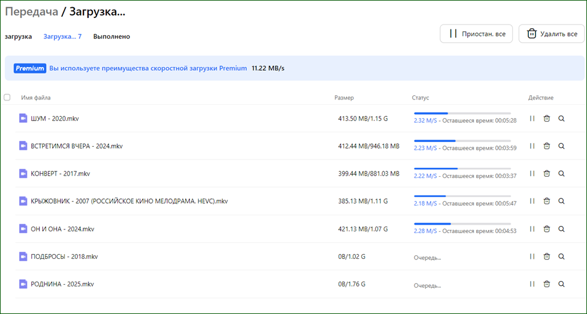This screenshot has height=314, width=587.
Task: Click the search icon for ПОДБРОСЫ - 2018.mkv
Action: coord(561,256)
